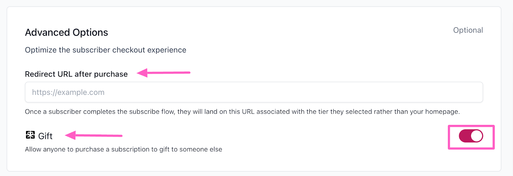Click the Optional label in the corner
The width and height of the screenshot is (513, 176).
(468, 30)
